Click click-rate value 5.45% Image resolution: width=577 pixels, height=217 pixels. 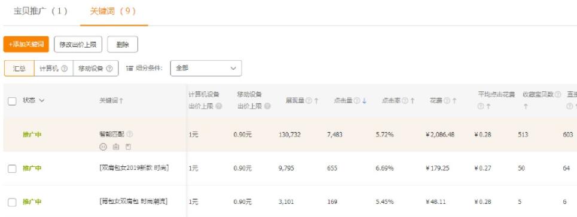tap(384, 202)
